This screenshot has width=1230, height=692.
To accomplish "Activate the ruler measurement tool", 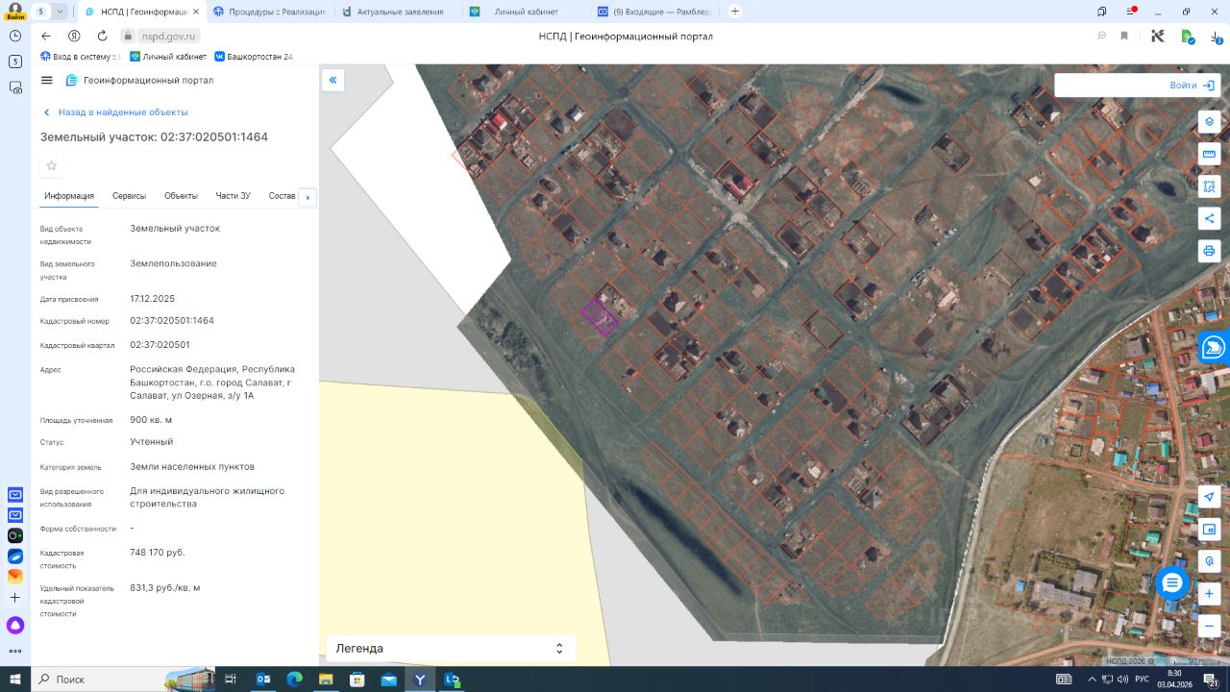I will (1209, 154).
